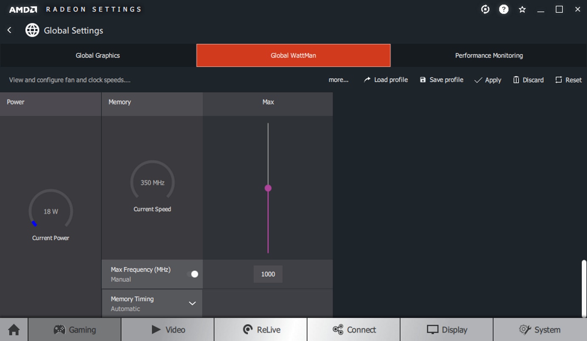Open the Connect section
The height and width of the screenshot is (341, 587).
354,330
